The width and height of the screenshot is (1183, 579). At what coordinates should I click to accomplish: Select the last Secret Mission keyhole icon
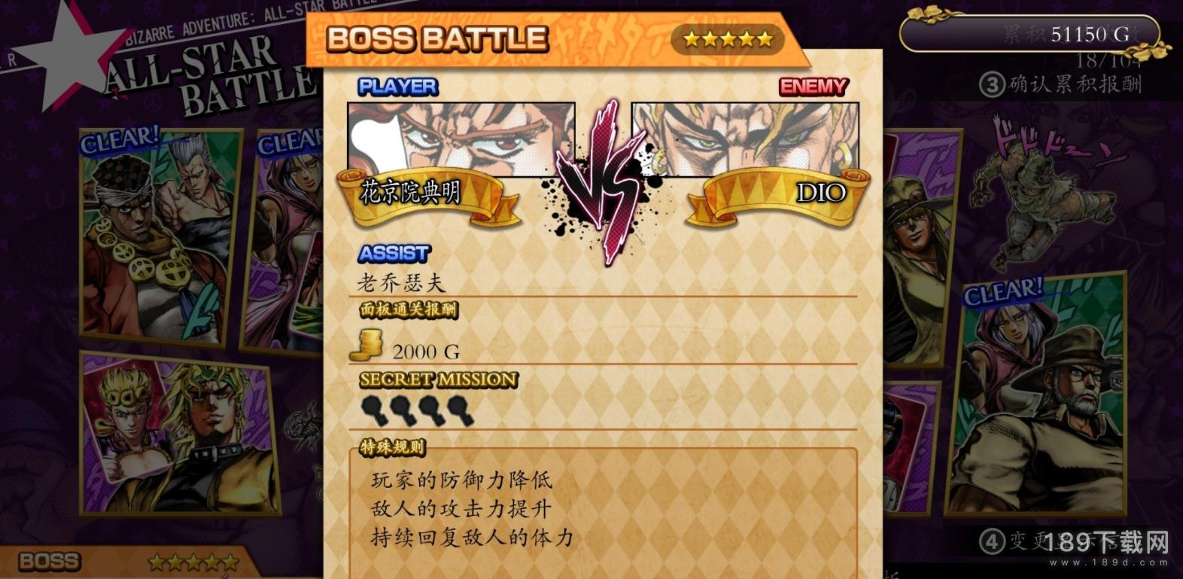click(460, 410)
